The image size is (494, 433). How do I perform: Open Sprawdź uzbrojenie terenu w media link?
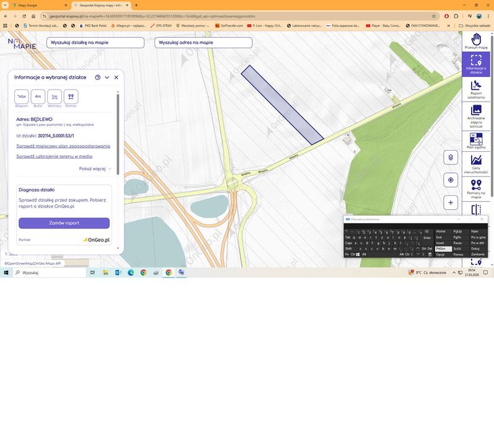(x=54, y=156)
